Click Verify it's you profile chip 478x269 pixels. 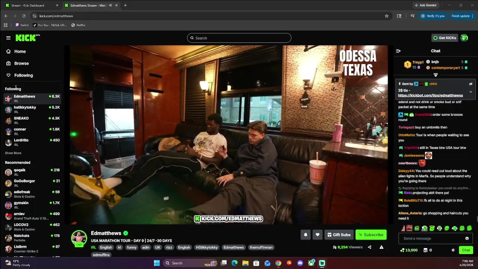coord(432,16)
